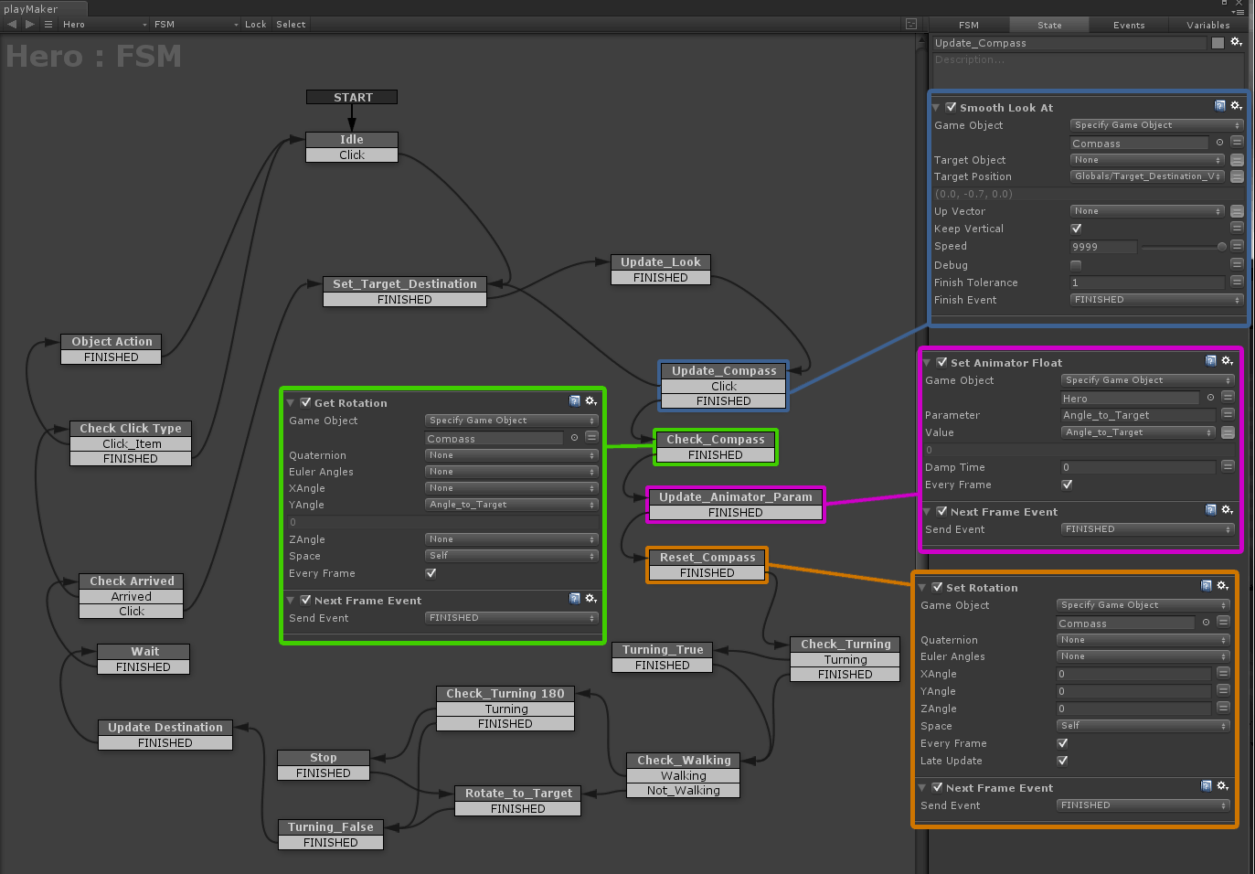The image size is (1255, 874).
Task: Toggle variable mode for Target Object row
Action: pos(1237,160)
